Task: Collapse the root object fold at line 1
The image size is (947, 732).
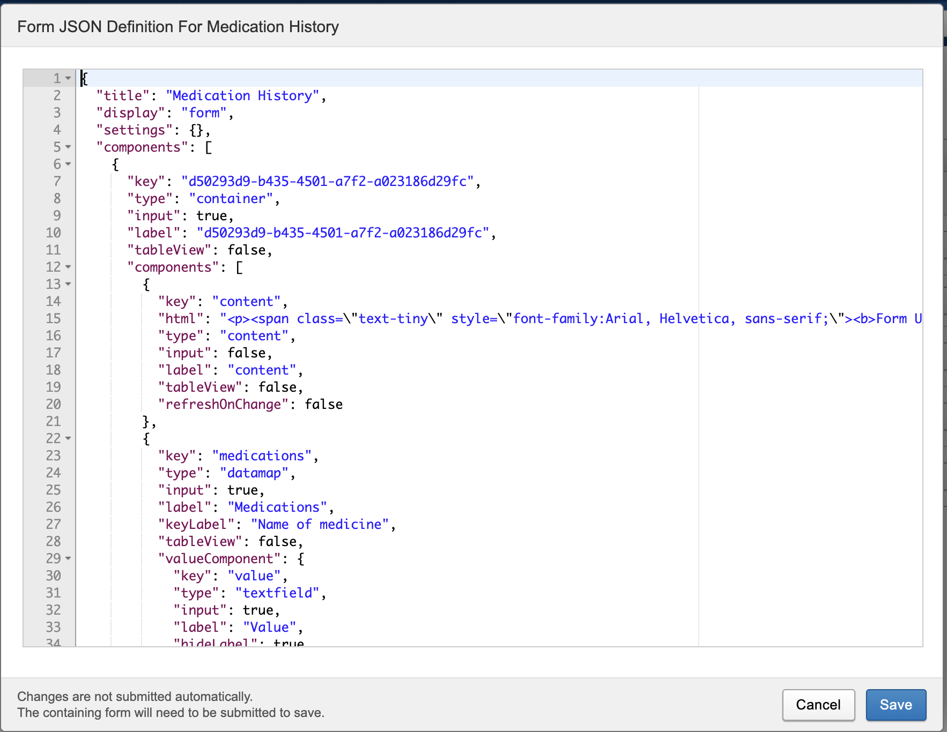Action: (68, 78)
